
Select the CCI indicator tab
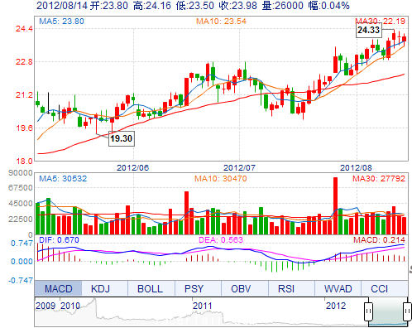(x=380, y=289)
